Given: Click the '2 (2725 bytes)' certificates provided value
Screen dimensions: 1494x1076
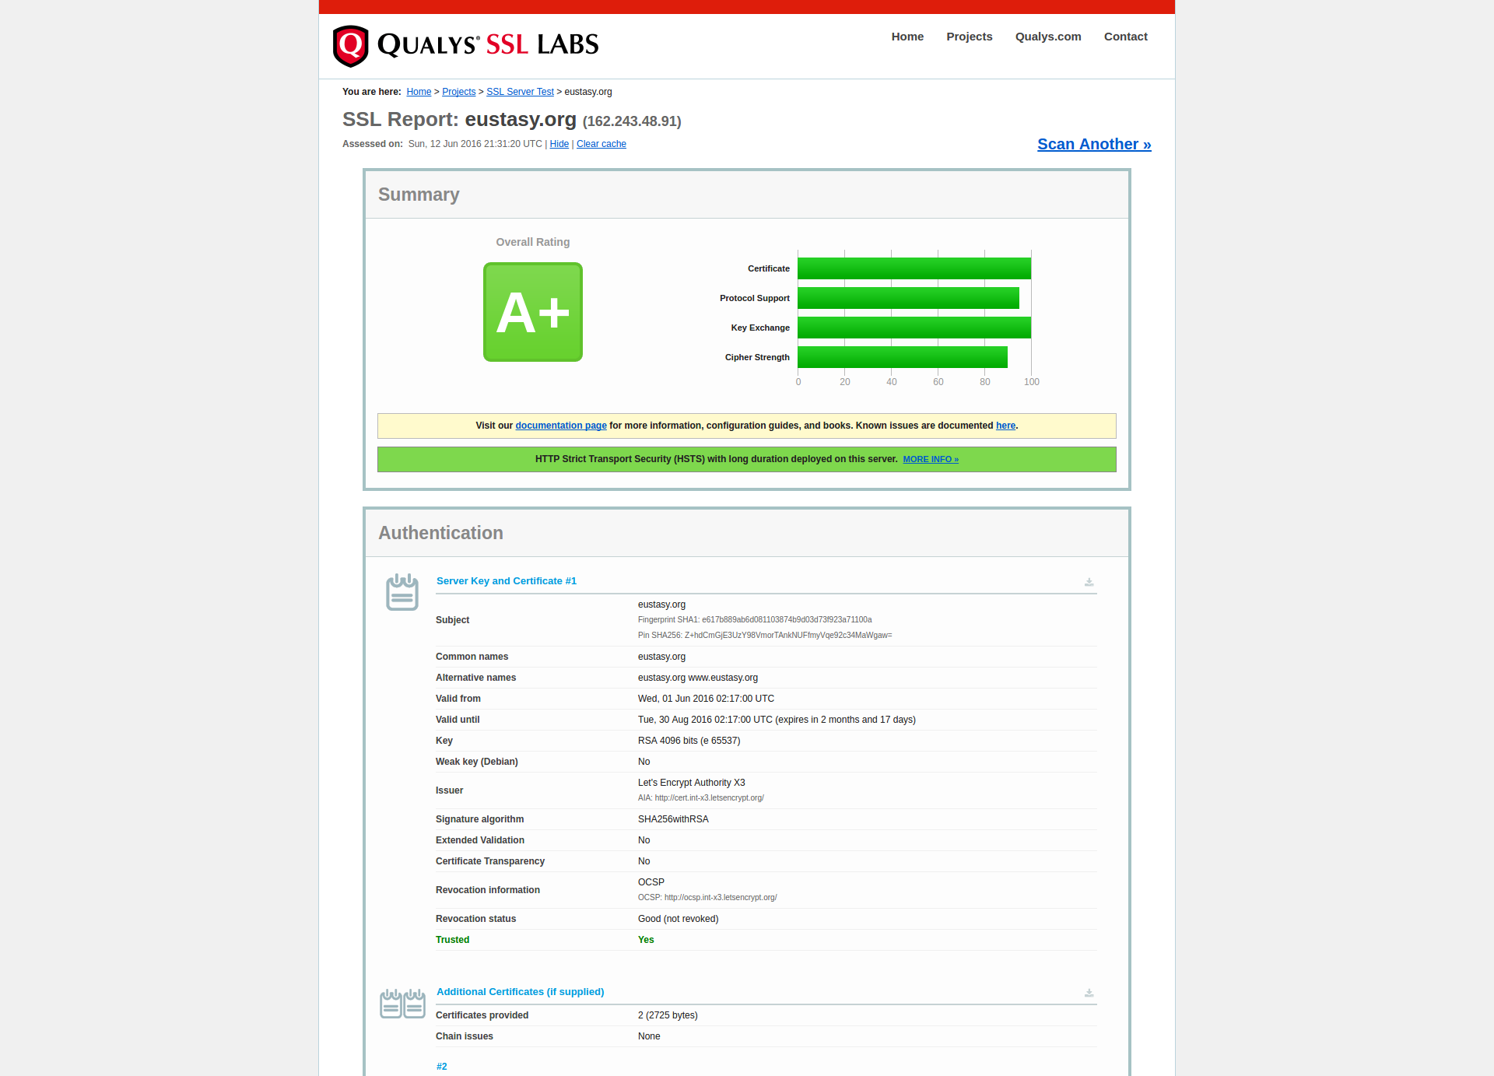Looking at the screenshot, I should [x=668, y=1015].
